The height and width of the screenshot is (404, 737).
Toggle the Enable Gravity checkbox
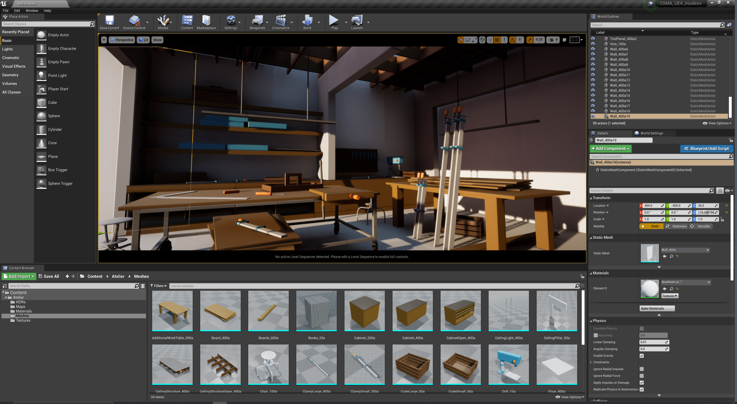641,356
